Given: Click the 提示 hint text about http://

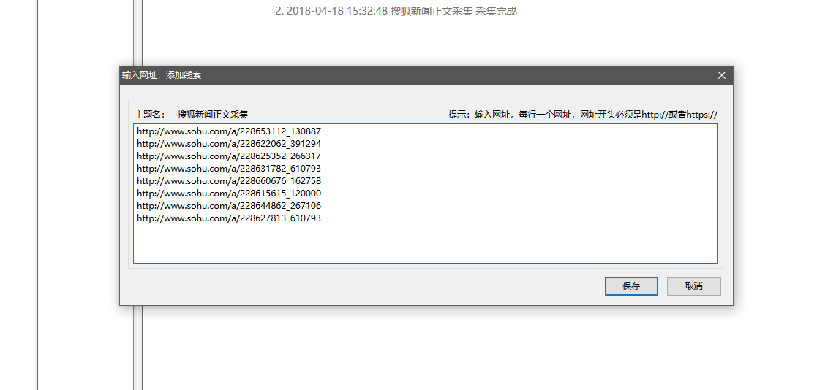Looking at the screenshot, I should tap(583, 114).
